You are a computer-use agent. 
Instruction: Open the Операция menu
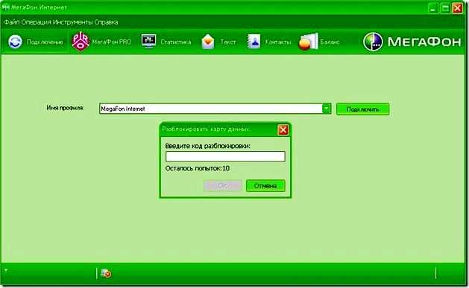[x=37, y=22]
